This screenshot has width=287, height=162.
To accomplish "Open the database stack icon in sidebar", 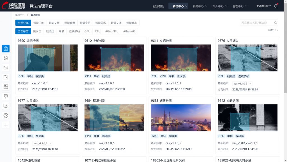I will (x=6, y=96).
